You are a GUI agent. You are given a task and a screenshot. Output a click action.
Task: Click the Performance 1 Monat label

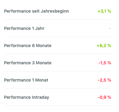coord(26,80)
